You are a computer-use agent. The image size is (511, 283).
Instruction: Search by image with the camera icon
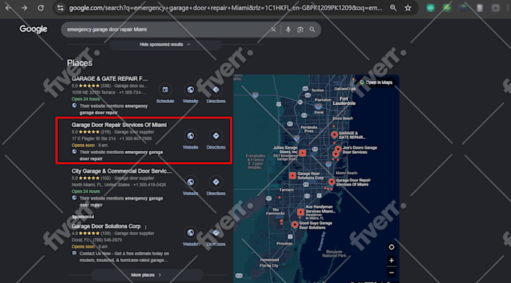click(300, 29)
